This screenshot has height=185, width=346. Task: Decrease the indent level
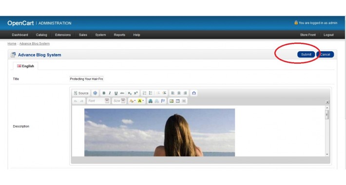[x=158, y=93]
